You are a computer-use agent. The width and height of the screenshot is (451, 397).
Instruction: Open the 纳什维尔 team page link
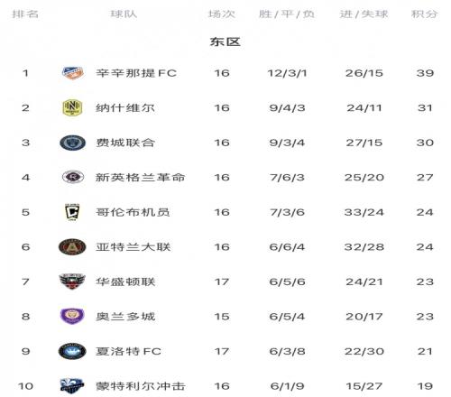click(x=125, y=107)
